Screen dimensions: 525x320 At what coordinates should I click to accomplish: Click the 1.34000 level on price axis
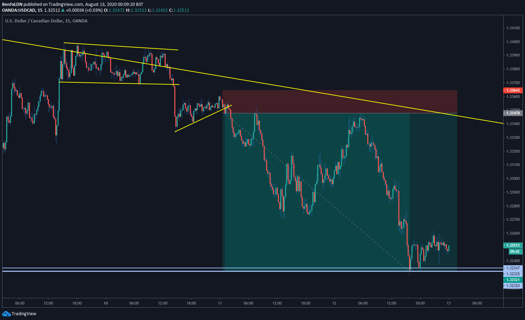coord(513,42)
